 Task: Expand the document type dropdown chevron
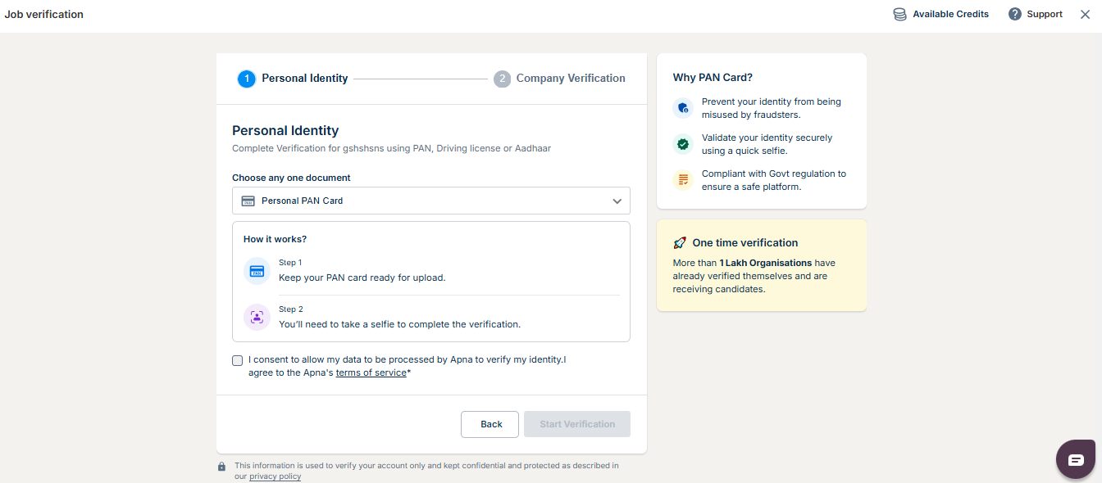pos(617,201)
